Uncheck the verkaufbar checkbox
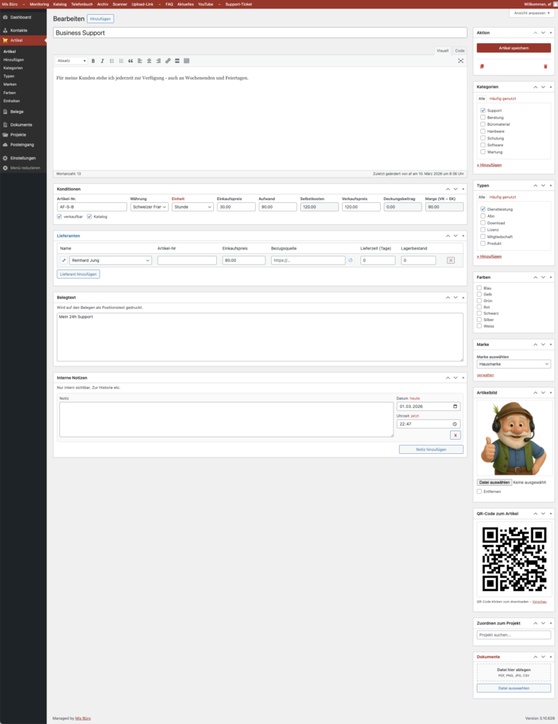This screenshot has height=724, width=558. click(59, 216)
